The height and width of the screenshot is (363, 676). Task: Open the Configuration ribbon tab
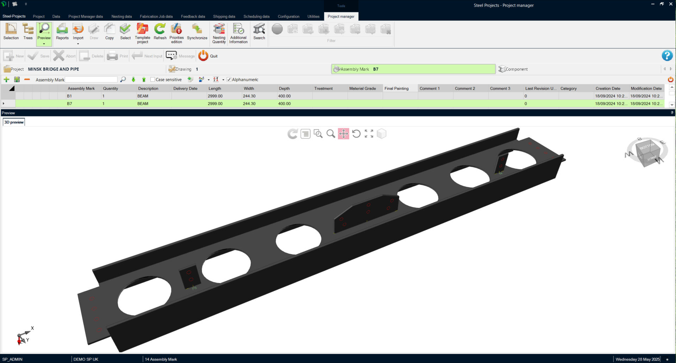[x=288, y=17]
